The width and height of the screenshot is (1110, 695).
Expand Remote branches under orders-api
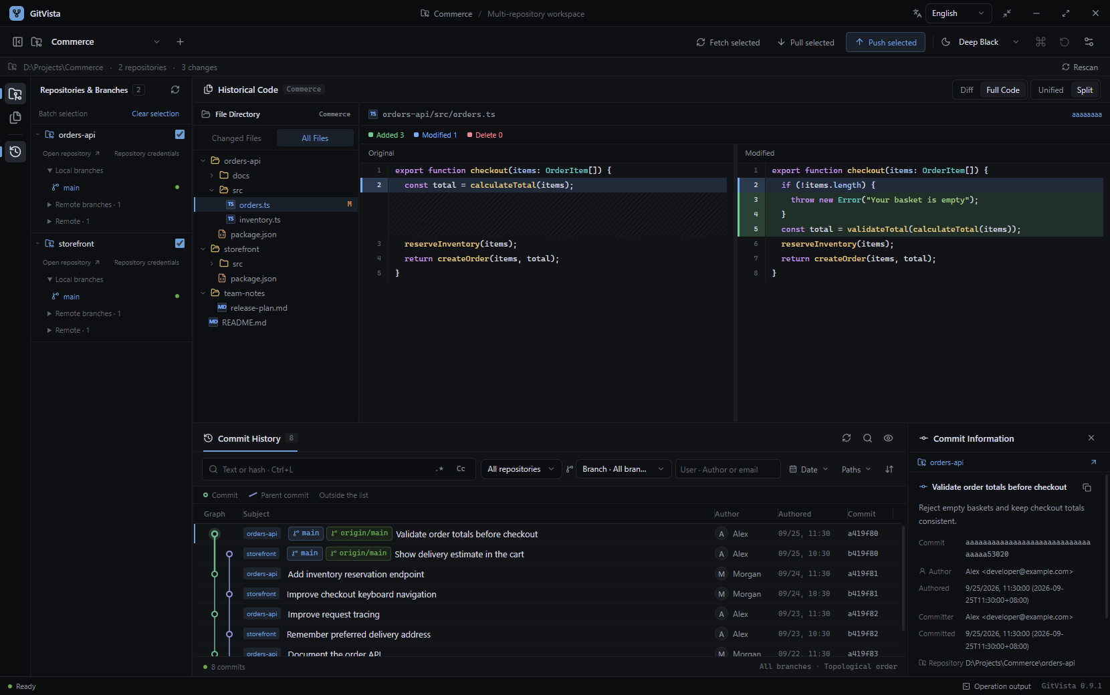click(84, 204)
